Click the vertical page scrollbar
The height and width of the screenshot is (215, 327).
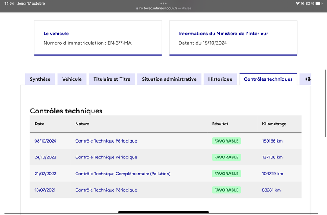325,103
